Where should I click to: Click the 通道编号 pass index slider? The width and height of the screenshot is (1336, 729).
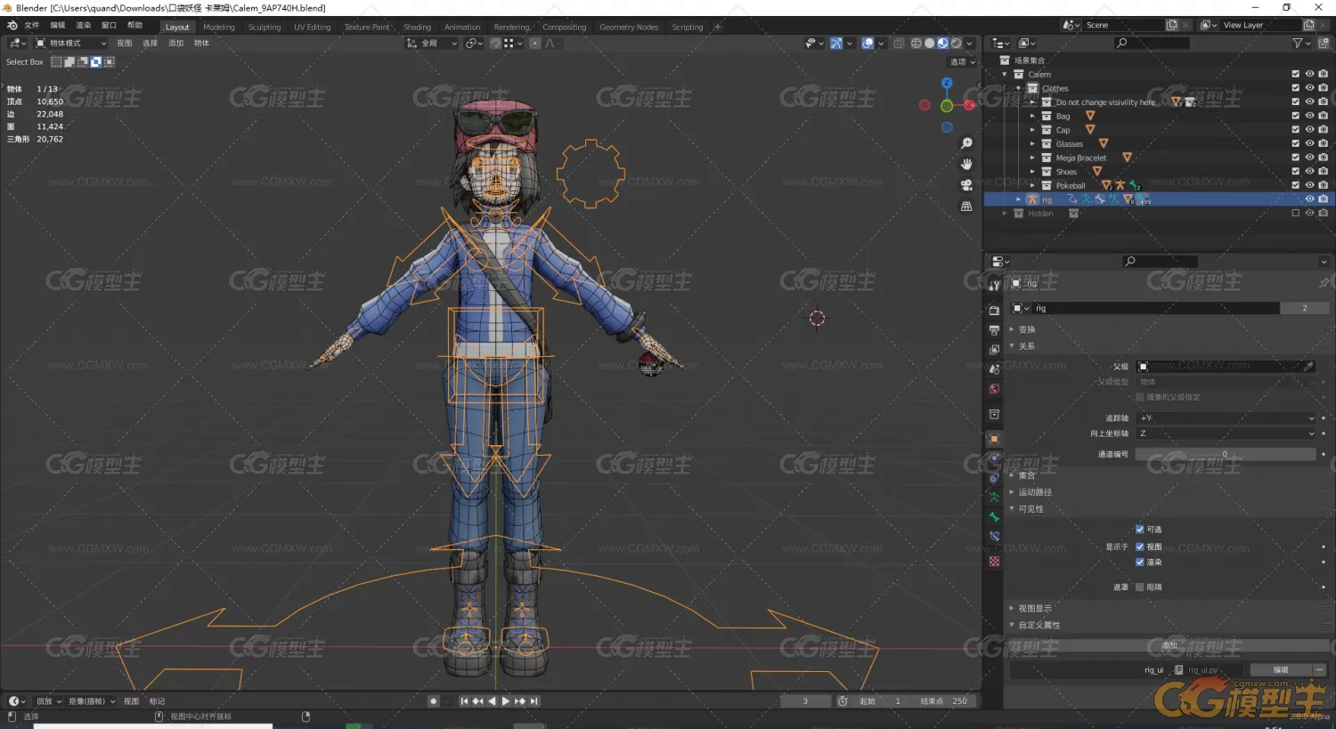coord(1226,454)
